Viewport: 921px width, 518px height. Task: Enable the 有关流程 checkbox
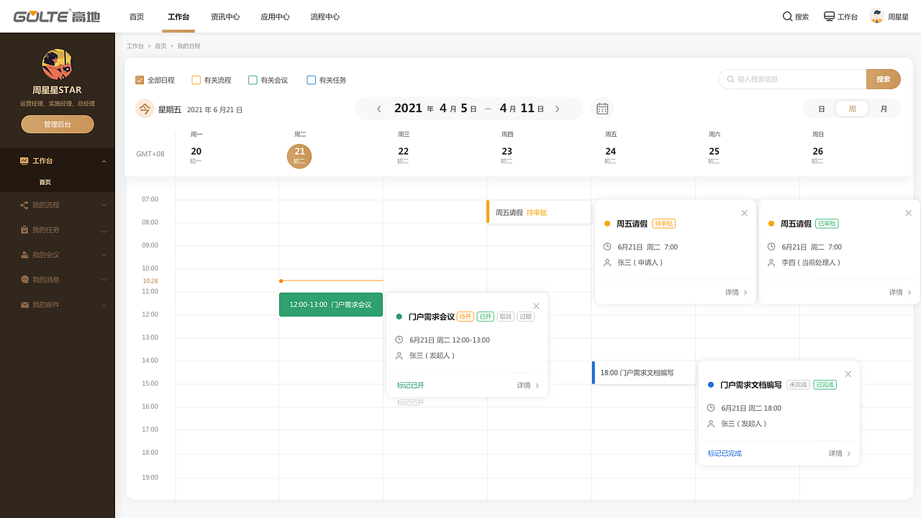click(196, 80)
